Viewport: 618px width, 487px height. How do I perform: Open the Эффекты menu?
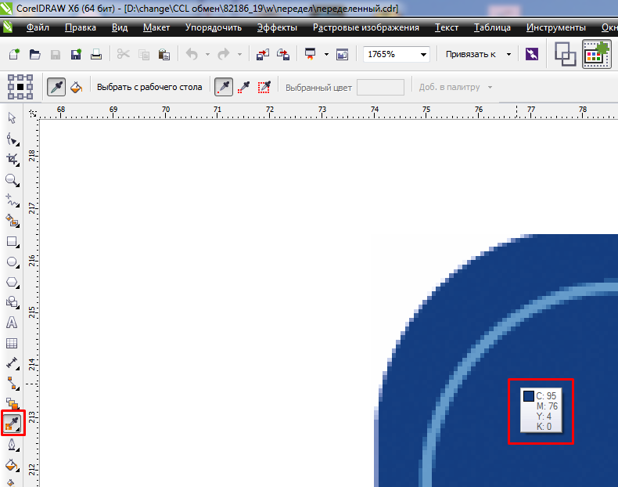277,27
